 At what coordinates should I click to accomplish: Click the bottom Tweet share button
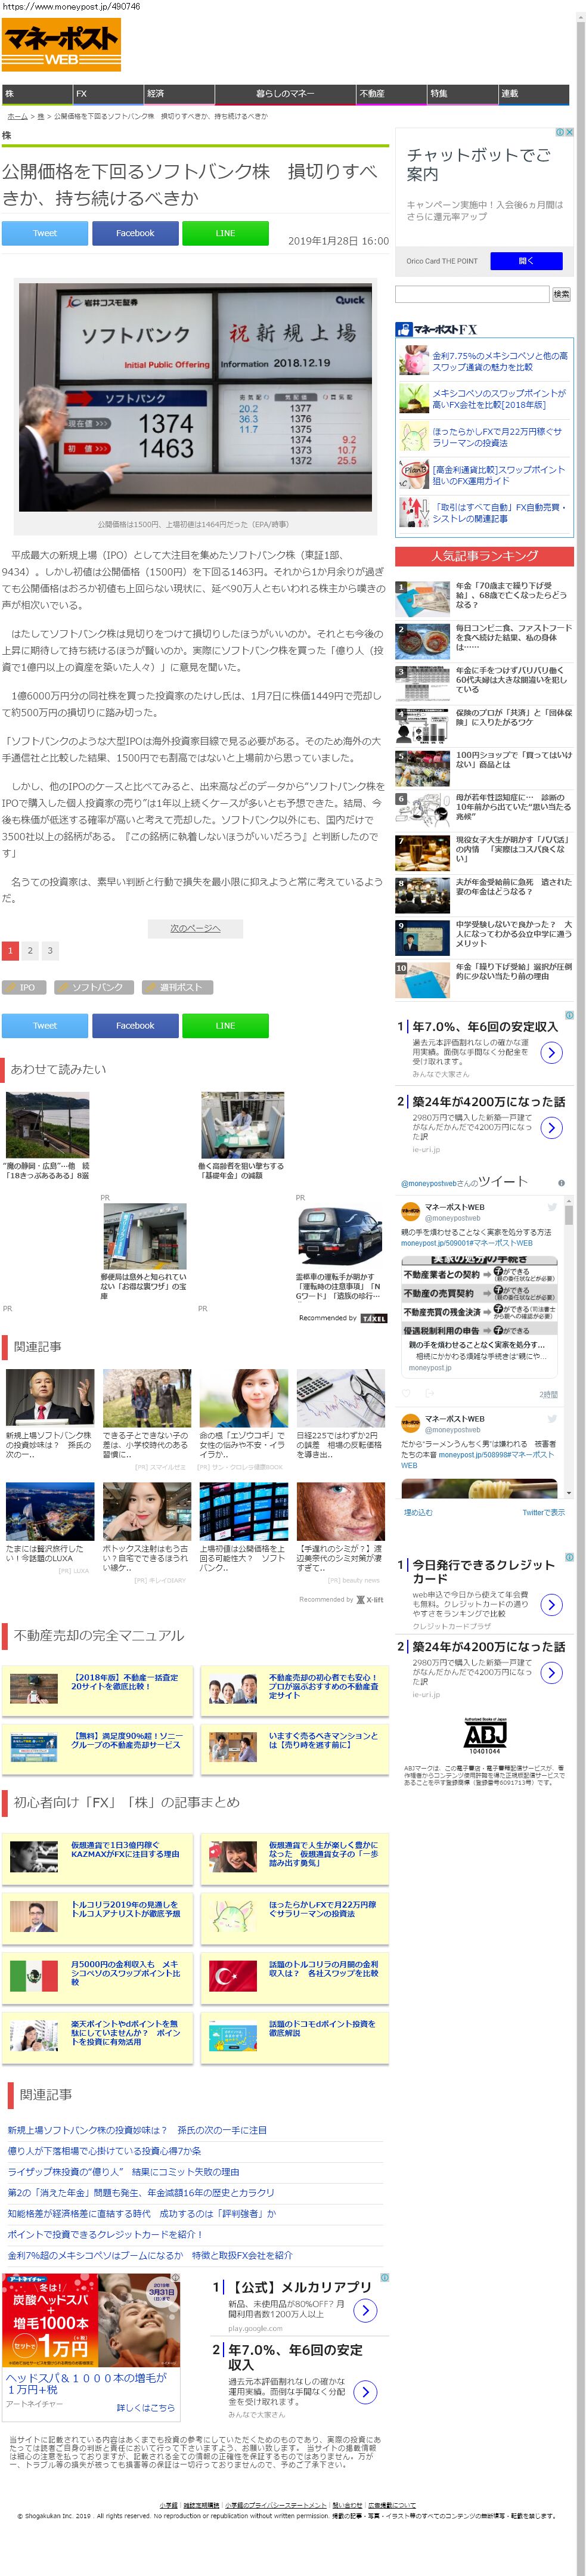[x=45, y=1025]
